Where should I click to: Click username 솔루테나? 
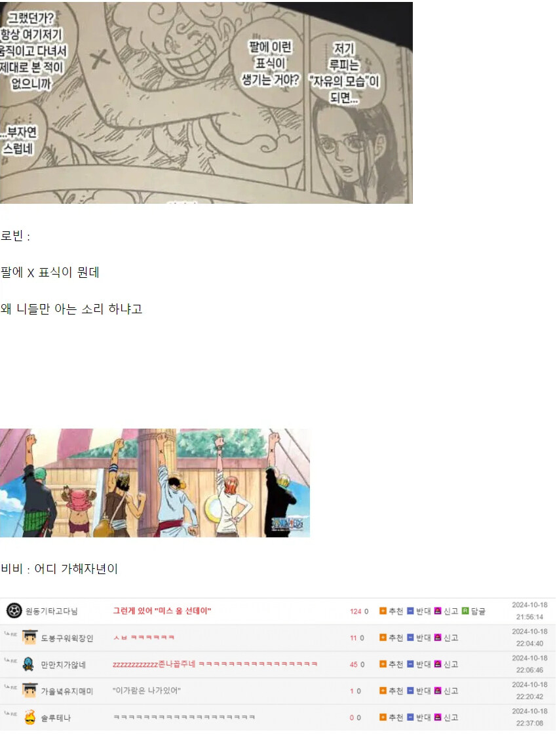[56, 718]
